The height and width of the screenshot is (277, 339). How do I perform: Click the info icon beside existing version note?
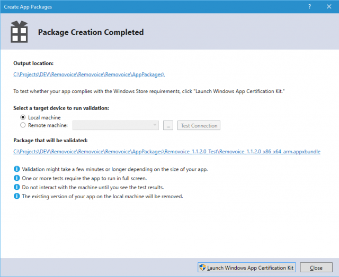click(x=16, y=196)
